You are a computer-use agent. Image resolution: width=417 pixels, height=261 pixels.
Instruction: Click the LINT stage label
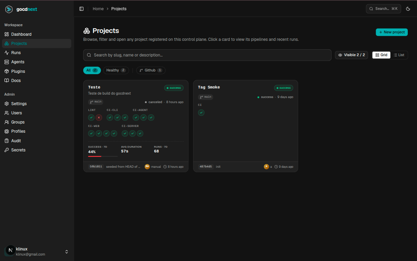click(92, 110)
